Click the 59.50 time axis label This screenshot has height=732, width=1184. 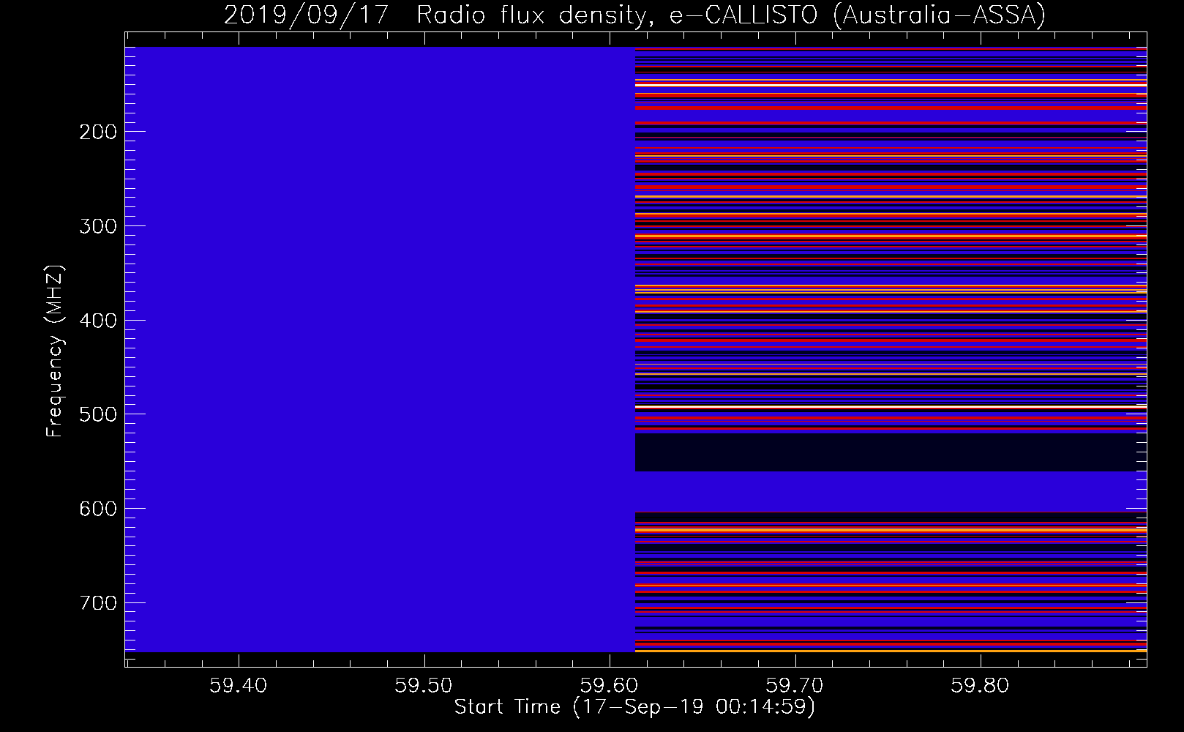424,686
